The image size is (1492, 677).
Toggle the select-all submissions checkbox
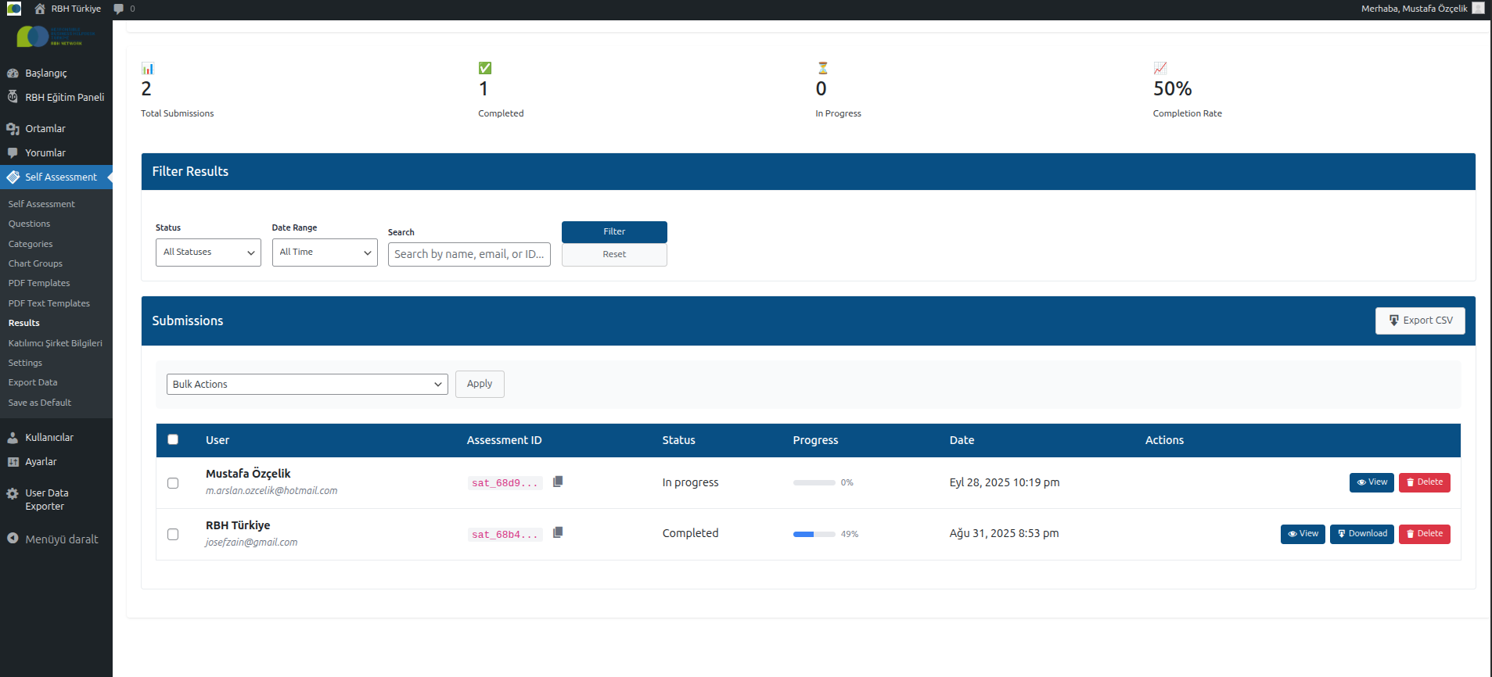point(173,439)
